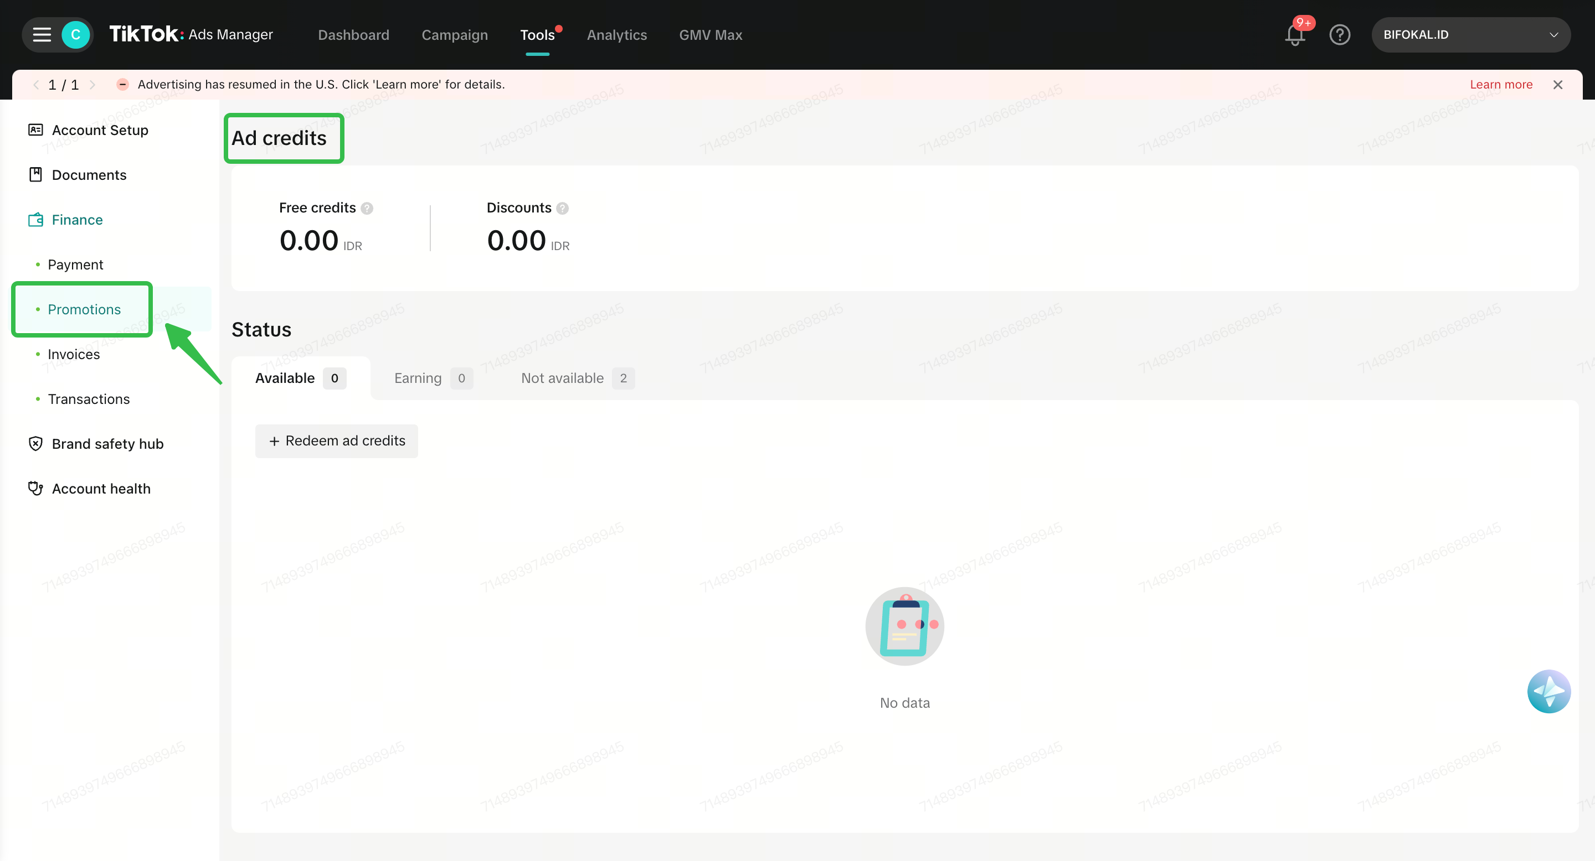Open Brand safety hub shield icon
This screenshot has width=1595, height=861.
pos(36,443)
